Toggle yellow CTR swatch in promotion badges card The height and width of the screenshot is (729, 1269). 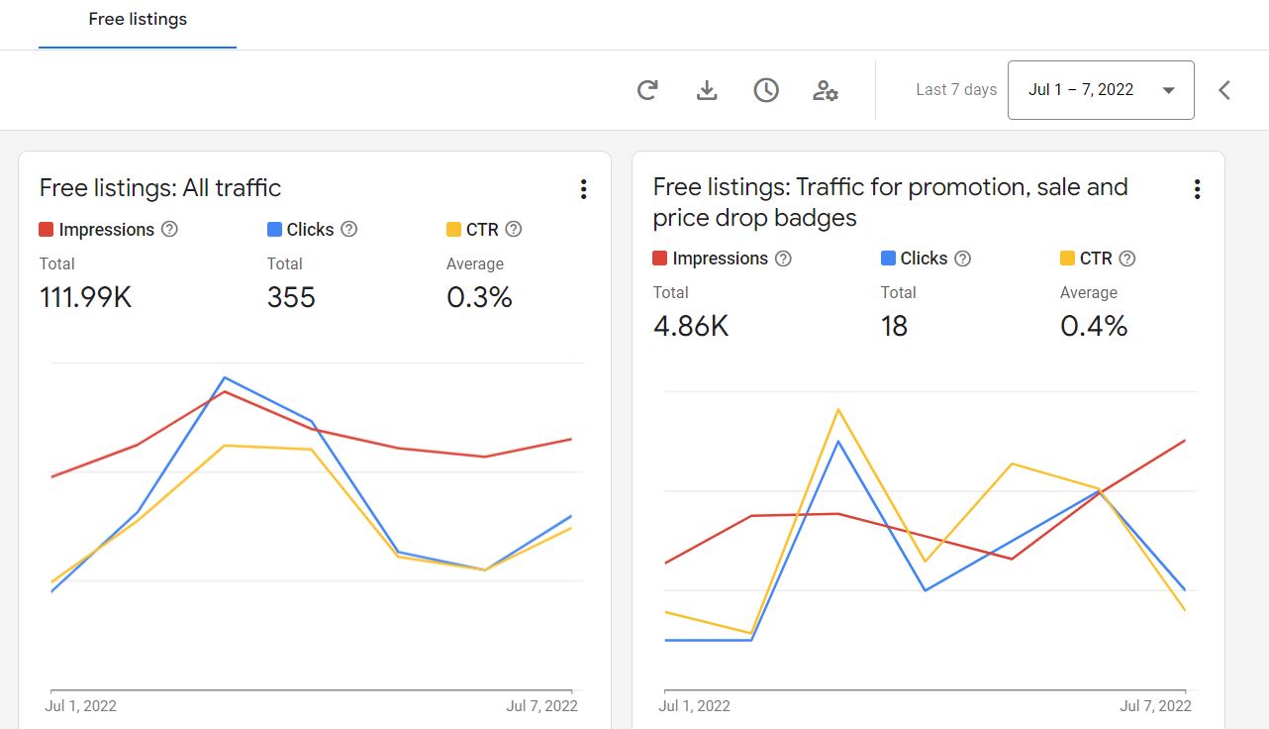(1068, 259)
